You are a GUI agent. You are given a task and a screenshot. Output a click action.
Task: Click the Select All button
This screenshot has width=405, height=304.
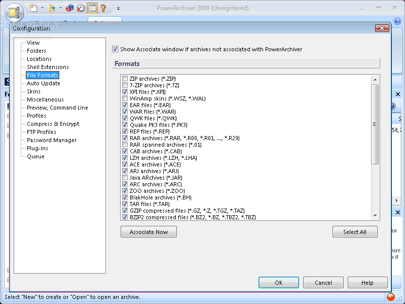pos(355,231)
